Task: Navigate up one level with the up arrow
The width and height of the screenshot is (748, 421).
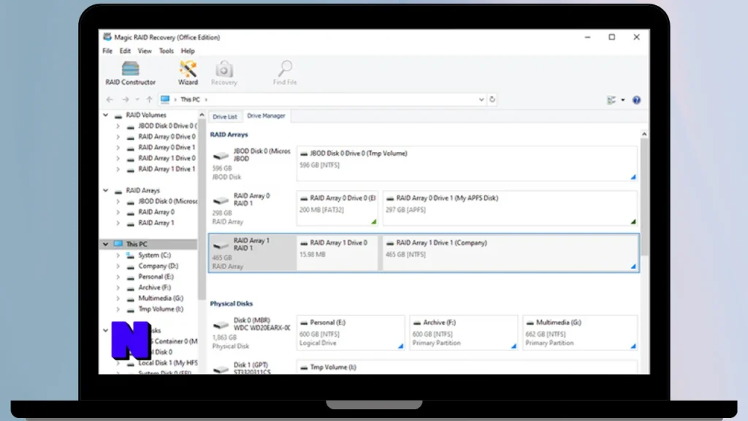Action: 149,99
